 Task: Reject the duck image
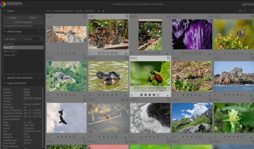click(x=90, y=95)
